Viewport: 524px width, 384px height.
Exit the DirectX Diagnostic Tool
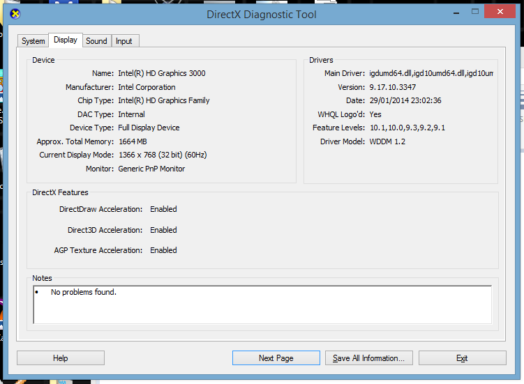click(462, 358)
